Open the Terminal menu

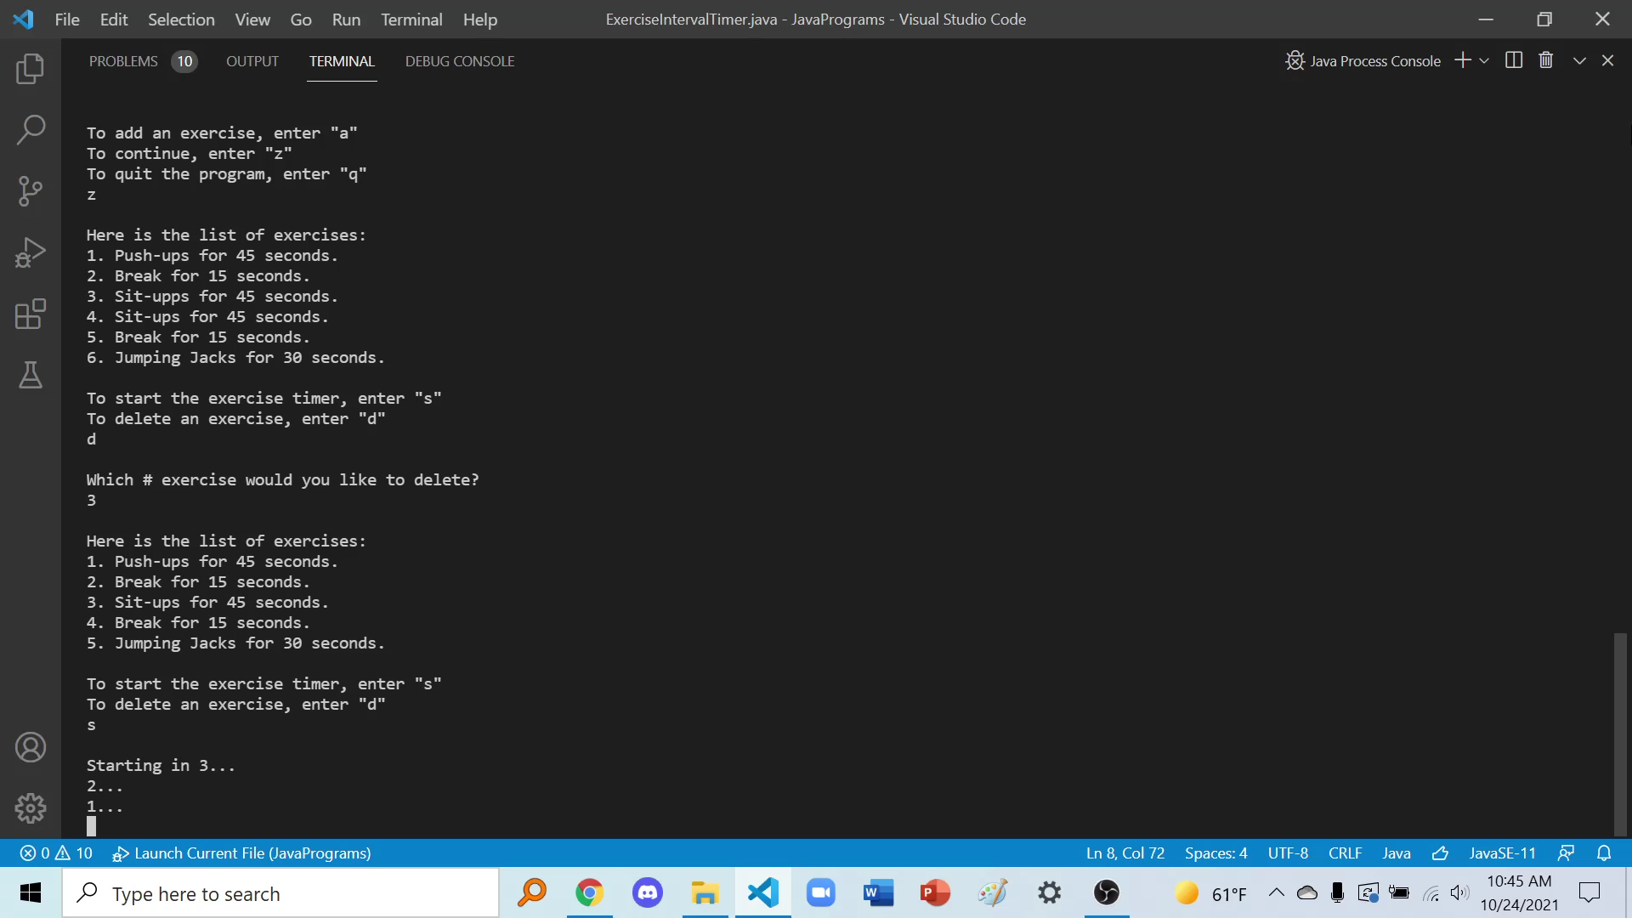411,20
